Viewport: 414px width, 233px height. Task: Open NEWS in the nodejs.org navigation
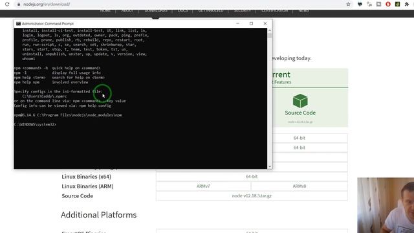(x=303, y=10)
